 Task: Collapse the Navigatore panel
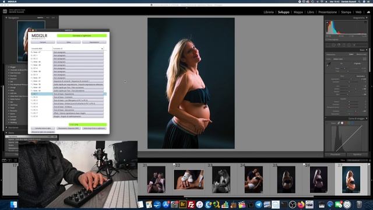click(6, 17)
